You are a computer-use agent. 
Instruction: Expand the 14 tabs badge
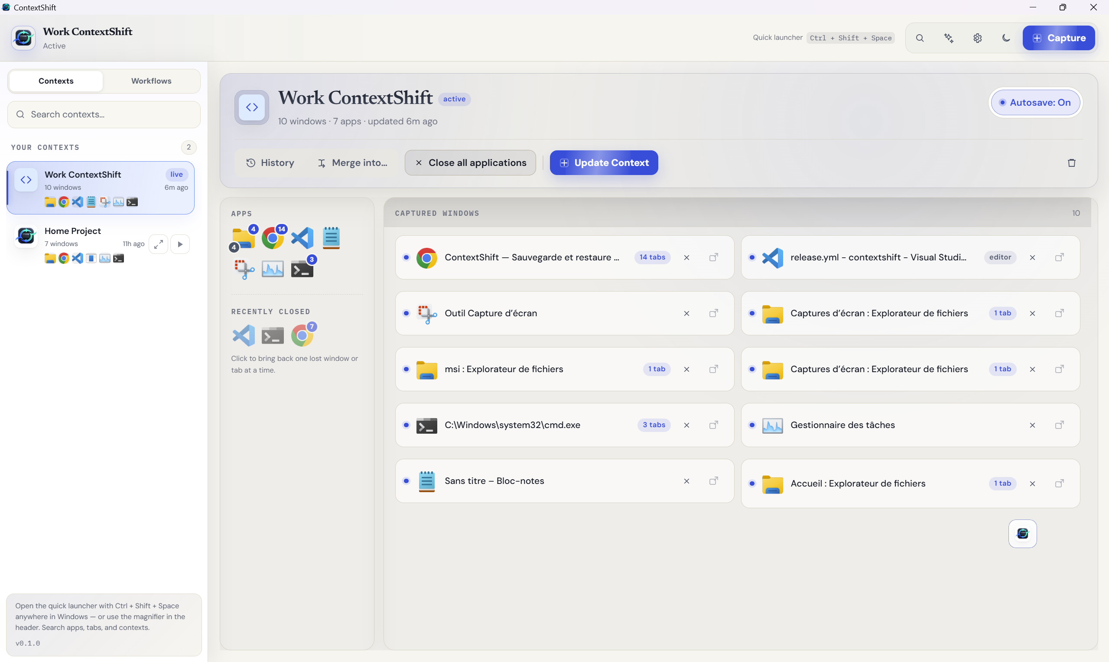point(652,257)
